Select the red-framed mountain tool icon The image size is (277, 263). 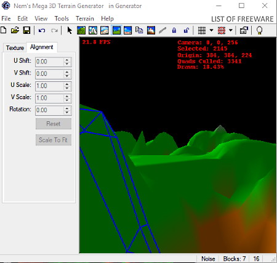point(151,30)
